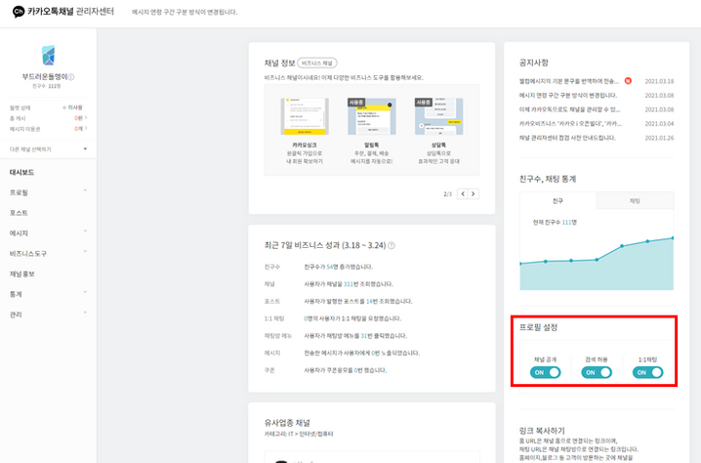Click 현재 친구수 111명 text
Screen dimensions: 701x463
pos(555,222)
